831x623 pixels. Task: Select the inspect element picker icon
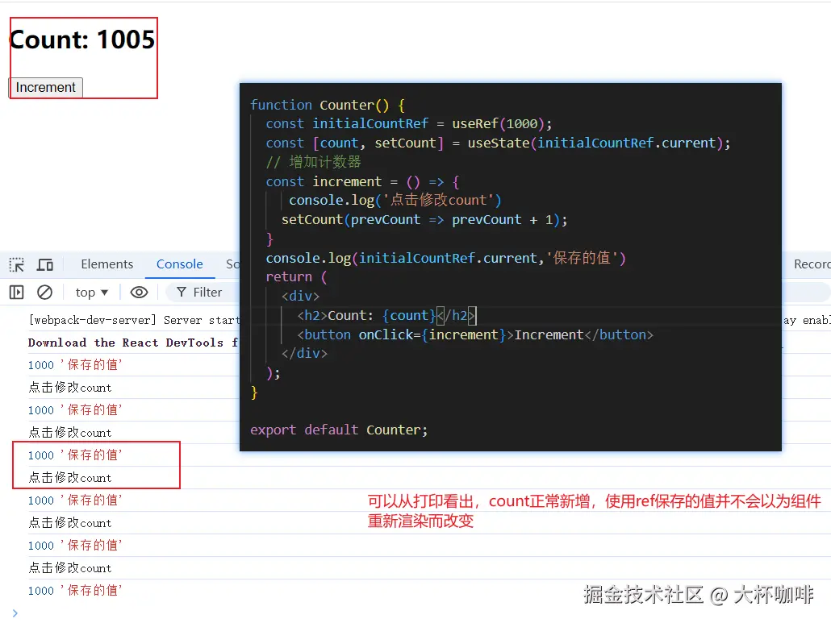[16, 264]
